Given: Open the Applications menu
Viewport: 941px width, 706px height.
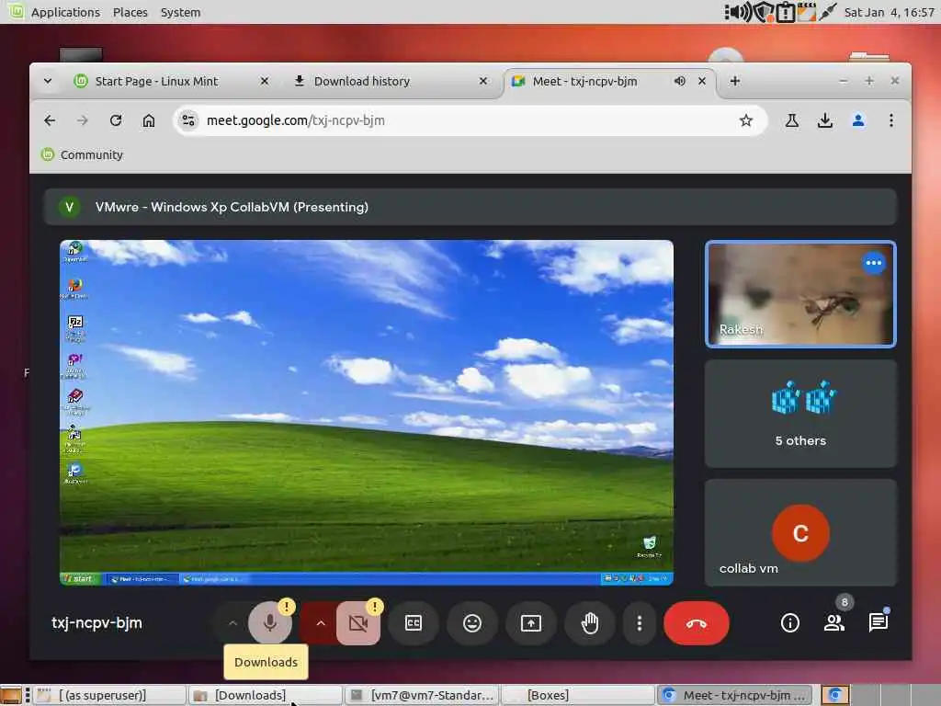Looking at the screenshot, I should click(65, 12).
